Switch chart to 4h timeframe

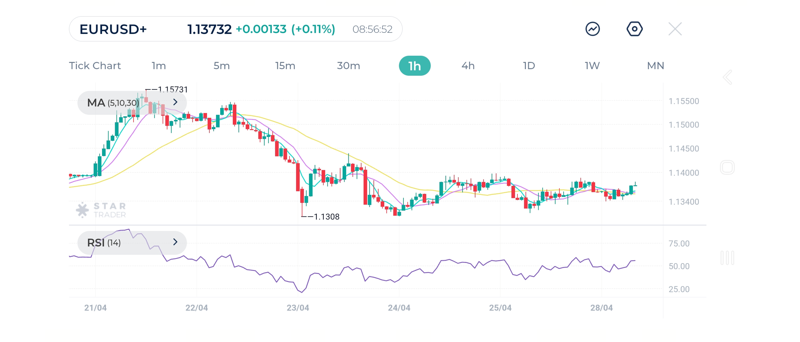pyautogui.click(x=468, y=66)
